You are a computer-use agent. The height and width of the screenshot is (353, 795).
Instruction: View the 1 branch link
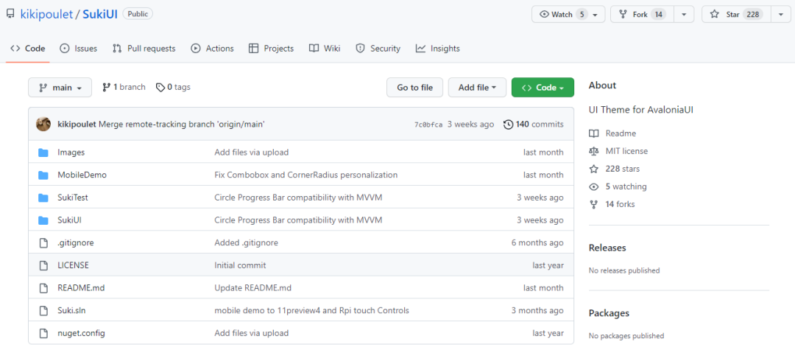[x=124, y=88]
